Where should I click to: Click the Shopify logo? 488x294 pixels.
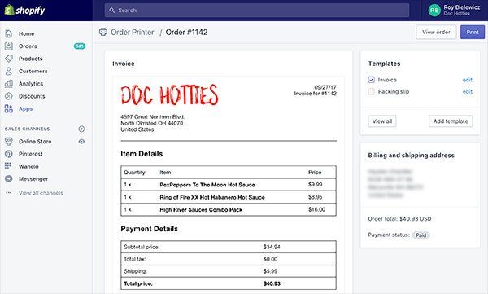click(x=25, y=11)
